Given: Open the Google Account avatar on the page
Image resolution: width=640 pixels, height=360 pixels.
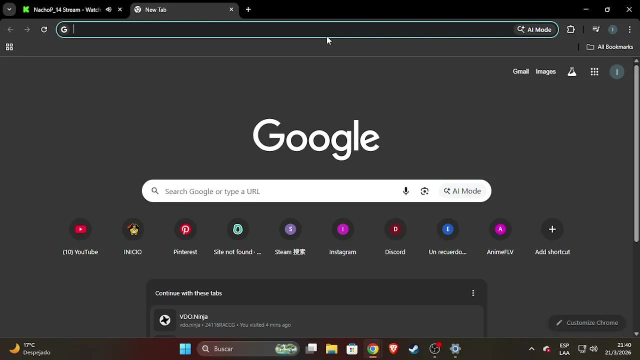Looking at the screenshot, I should [617, 71].
